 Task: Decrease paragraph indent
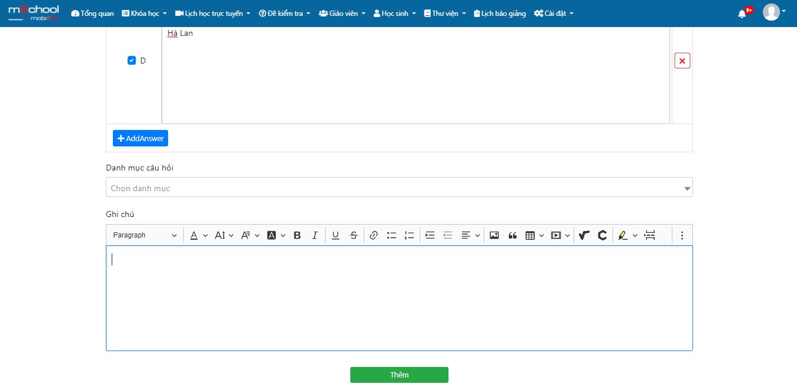(x=447, y=235)
